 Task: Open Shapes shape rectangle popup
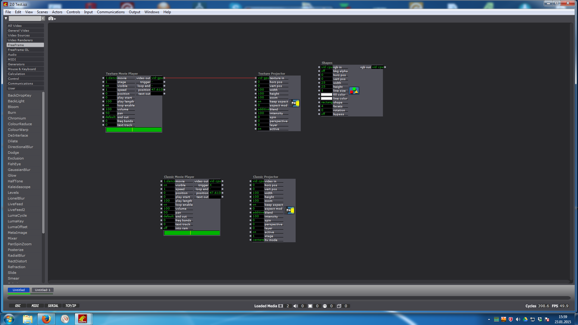coord(327,102)
